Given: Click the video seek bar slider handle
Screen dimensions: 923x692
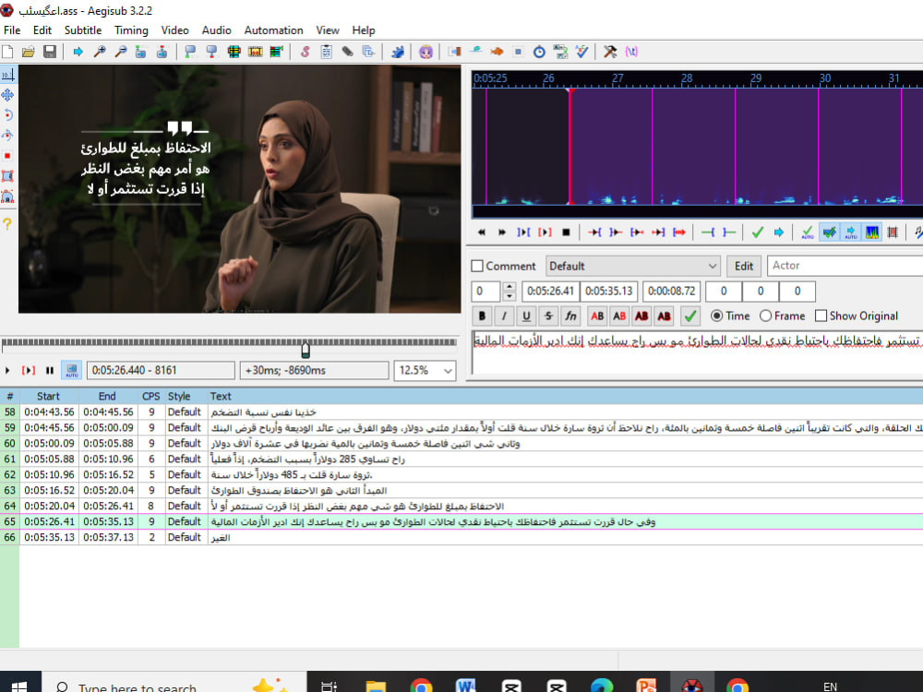Looking at the screenshot, I should tap(305, 350).
